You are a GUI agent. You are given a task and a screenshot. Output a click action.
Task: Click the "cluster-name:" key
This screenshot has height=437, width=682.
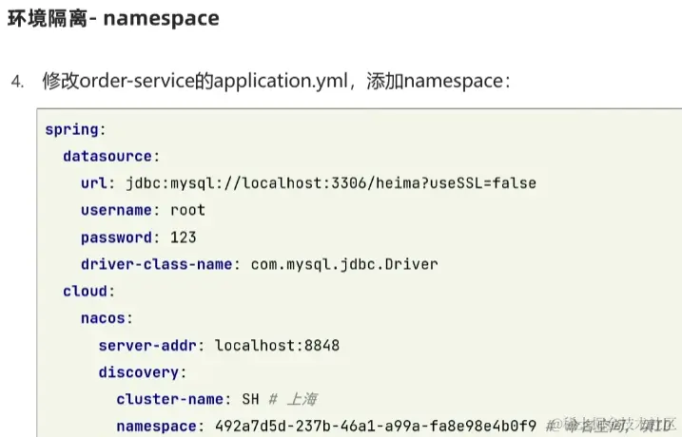click(x=174, y=399)
